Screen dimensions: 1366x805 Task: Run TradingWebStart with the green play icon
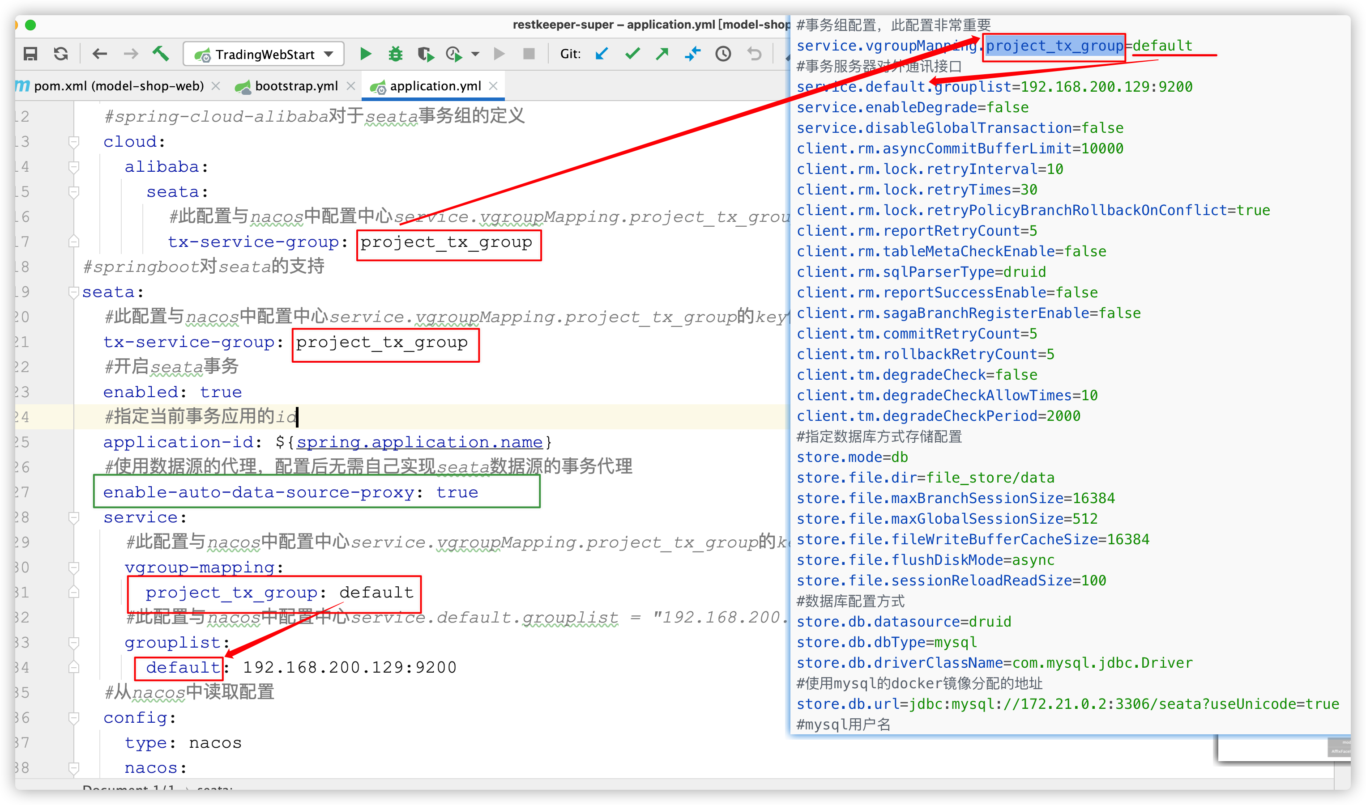(x=365, y=54)
